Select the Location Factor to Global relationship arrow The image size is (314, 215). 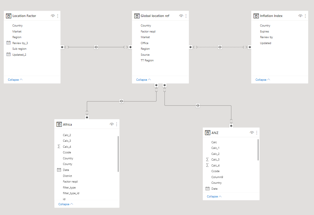tap(96, 47)
